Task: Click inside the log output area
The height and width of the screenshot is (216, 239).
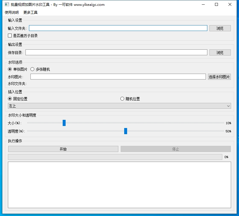Action: pyautogui.click(x=119, y=185)
